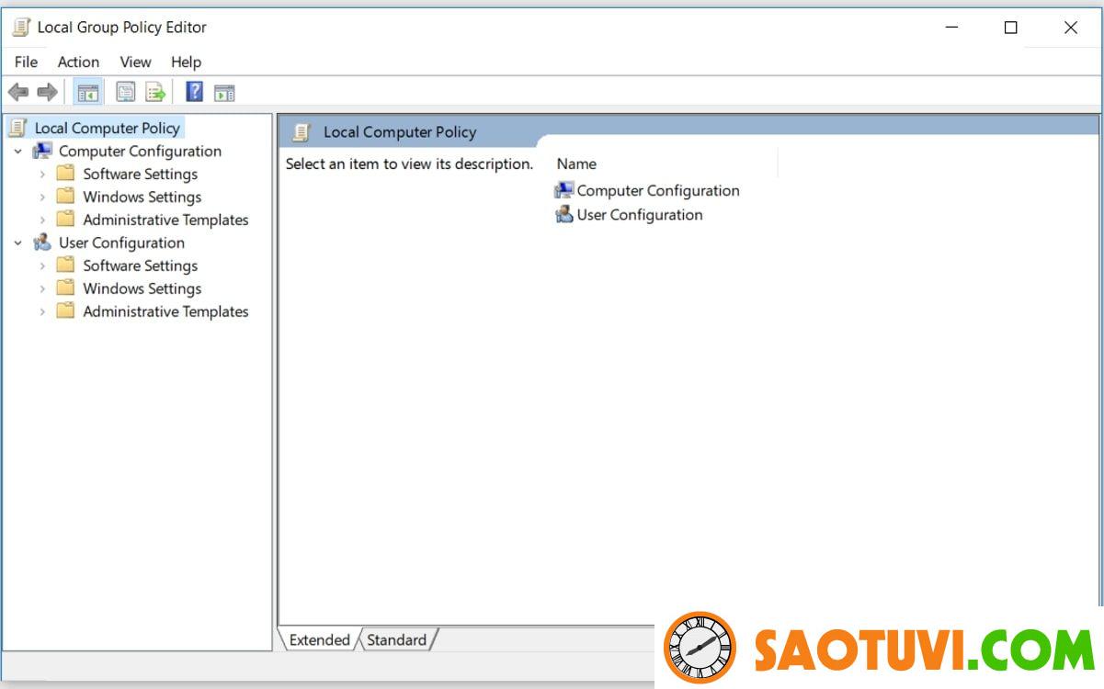Select Computer Configuration in the right pane list
This screenshot has height=689, width=1104.
pyautogui.click(x=657, y=191)
